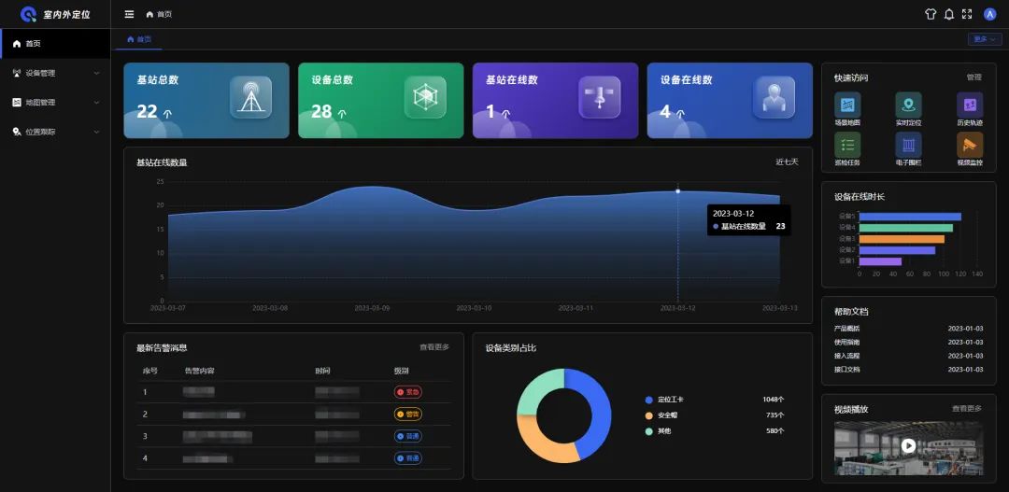Play the video in 视频播放 panel
1009x492 pixels.
908,445
